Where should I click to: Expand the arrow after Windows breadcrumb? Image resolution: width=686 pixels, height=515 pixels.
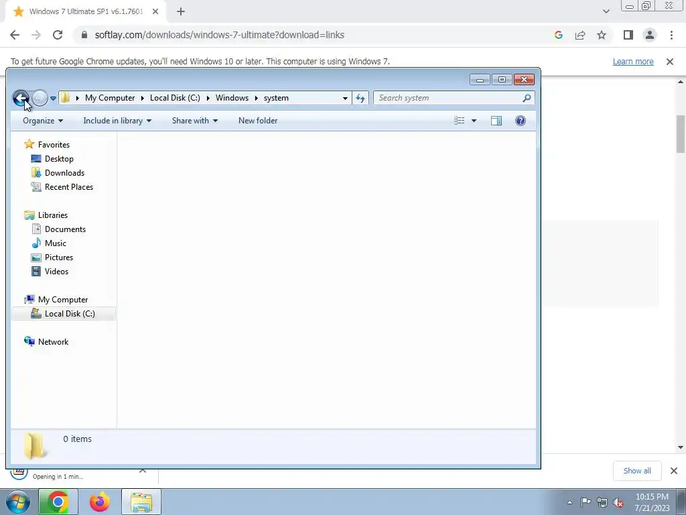click(256, 98)
